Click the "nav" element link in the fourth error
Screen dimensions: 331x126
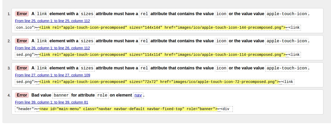138,95
